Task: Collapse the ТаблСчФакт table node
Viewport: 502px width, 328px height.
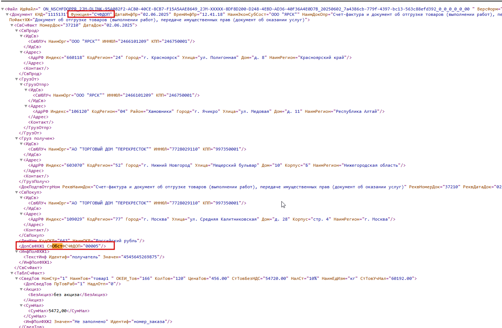Action: click(12, 273)
